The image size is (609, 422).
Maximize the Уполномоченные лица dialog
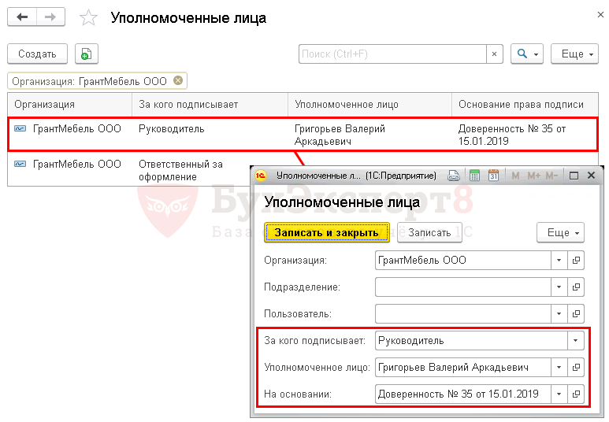tap(574, 176)
